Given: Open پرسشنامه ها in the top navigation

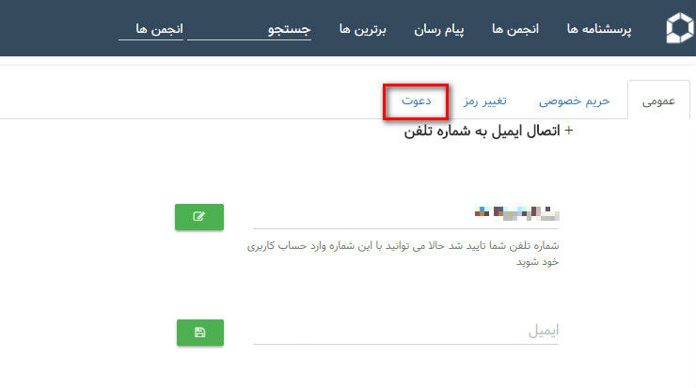Looking at the screenshot, I should coord(599,29).
